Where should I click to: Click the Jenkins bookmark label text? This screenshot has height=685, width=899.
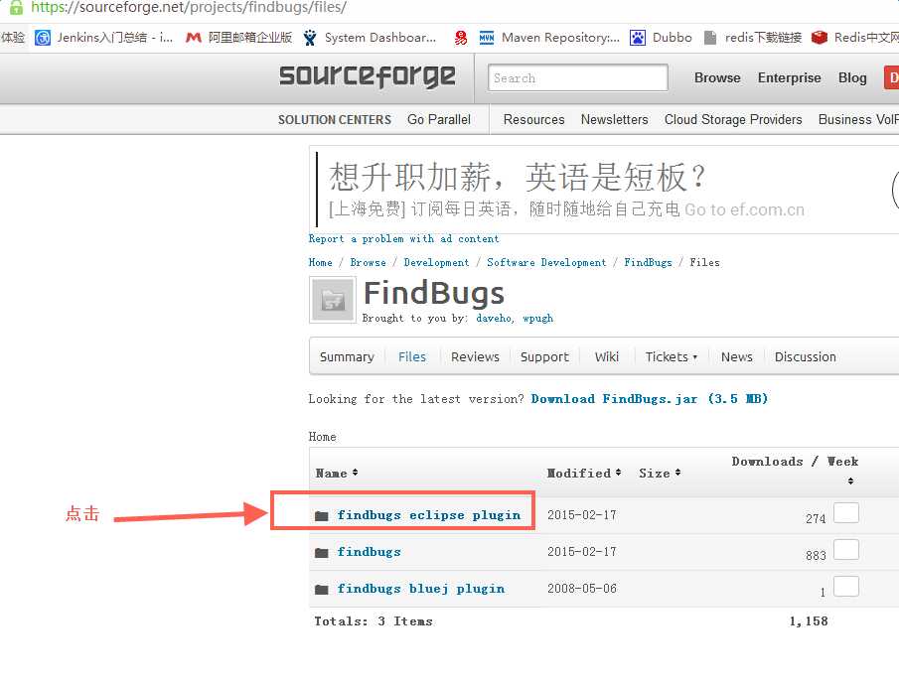(x=114, y=38)
